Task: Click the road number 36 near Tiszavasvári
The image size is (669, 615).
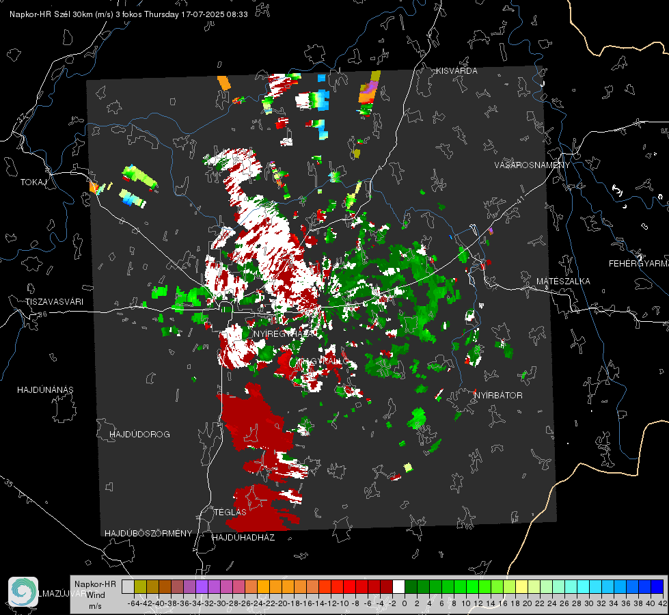Action: [x=42, y=314]
